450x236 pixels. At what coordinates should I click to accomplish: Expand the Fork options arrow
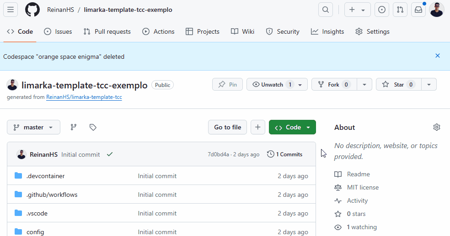pyautogui.click(x=364, y=84)
